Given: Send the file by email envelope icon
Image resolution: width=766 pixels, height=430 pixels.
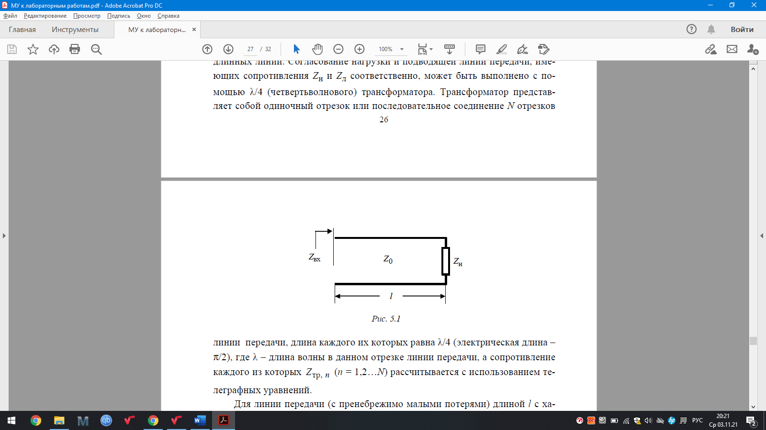Looking at the screenshot, I should pos(732,49).
